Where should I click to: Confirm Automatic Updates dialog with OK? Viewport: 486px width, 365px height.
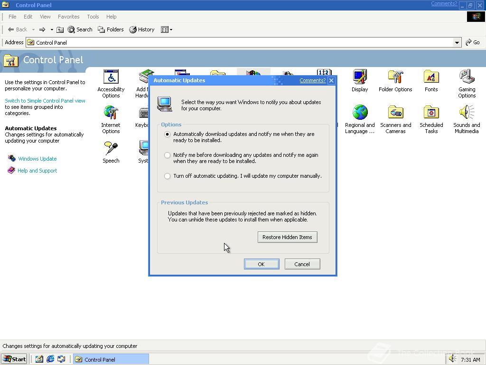[x=262, y=264]
